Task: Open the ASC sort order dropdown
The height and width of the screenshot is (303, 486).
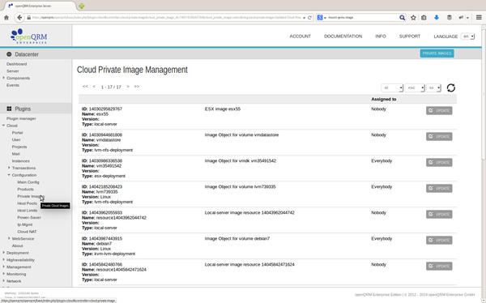Action: 415,87
